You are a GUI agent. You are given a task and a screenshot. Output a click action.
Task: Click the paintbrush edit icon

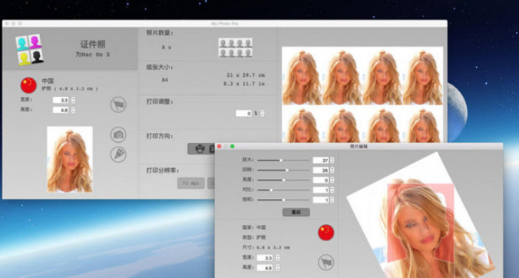(118, 154)
